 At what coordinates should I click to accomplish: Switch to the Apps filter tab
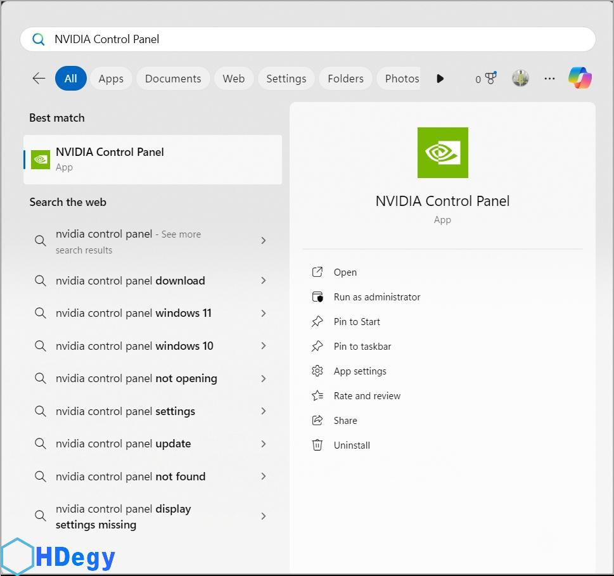(x=111, y=79)
